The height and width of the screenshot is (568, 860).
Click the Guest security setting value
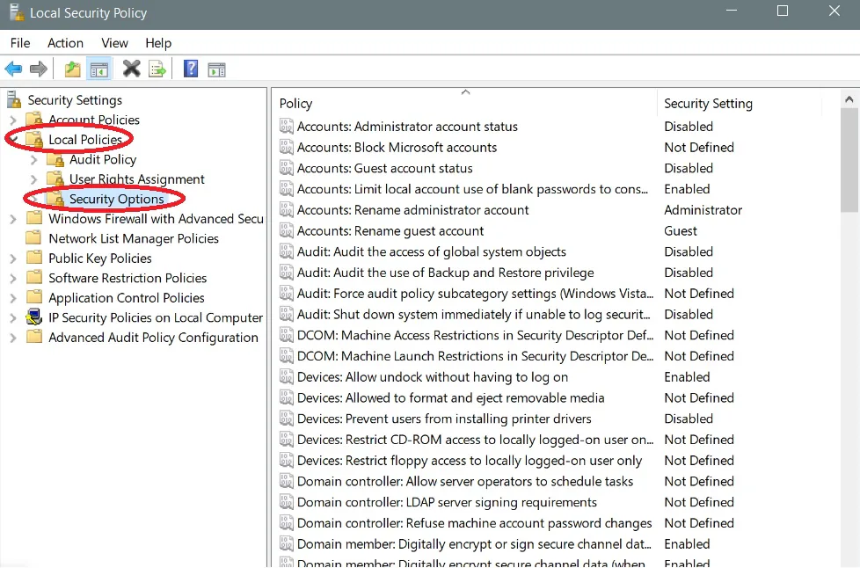point(680,231)
